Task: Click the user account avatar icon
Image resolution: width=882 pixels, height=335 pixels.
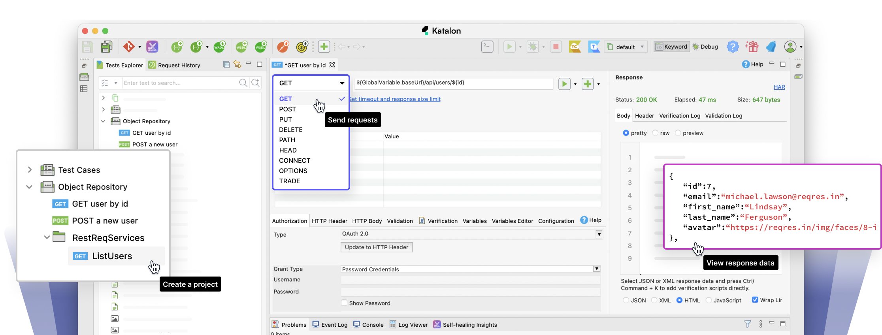Action: tap(790, 47)
